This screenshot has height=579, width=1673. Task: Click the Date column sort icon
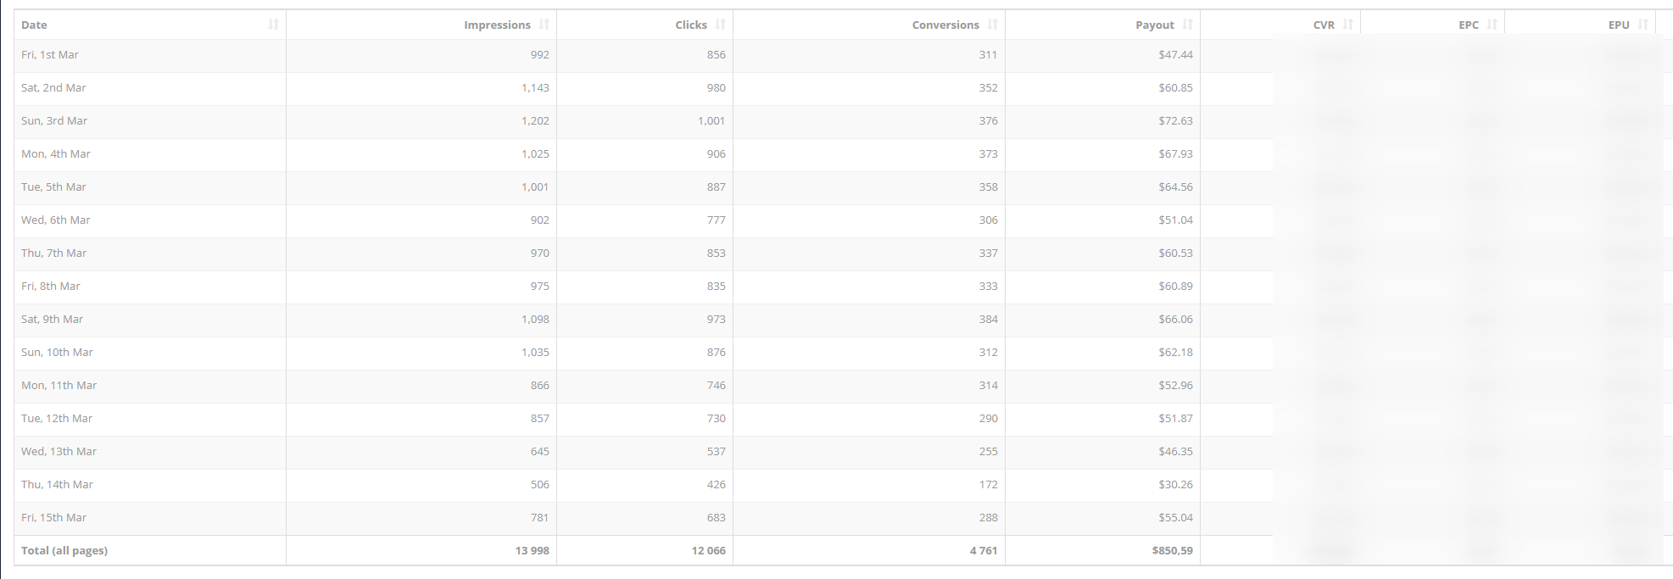(x=273, y=25)
